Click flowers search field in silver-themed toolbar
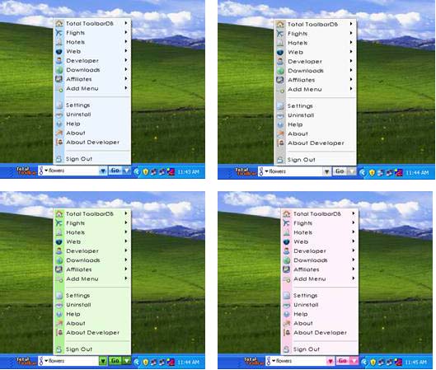Image resolution: width=436 pixels, height=370 pixels. click(x=291, y=171)
